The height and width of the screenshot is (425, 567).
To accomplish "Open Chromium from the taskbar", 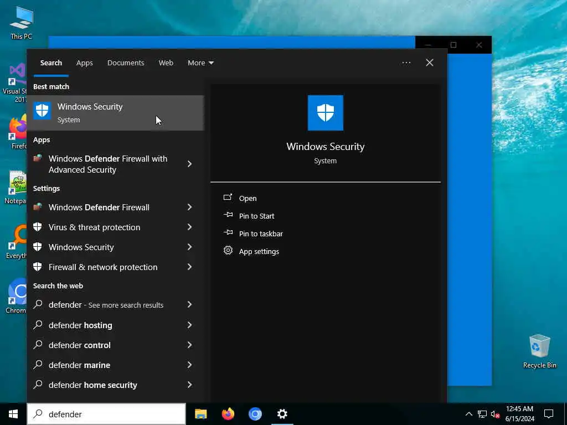I will point(255,414).
